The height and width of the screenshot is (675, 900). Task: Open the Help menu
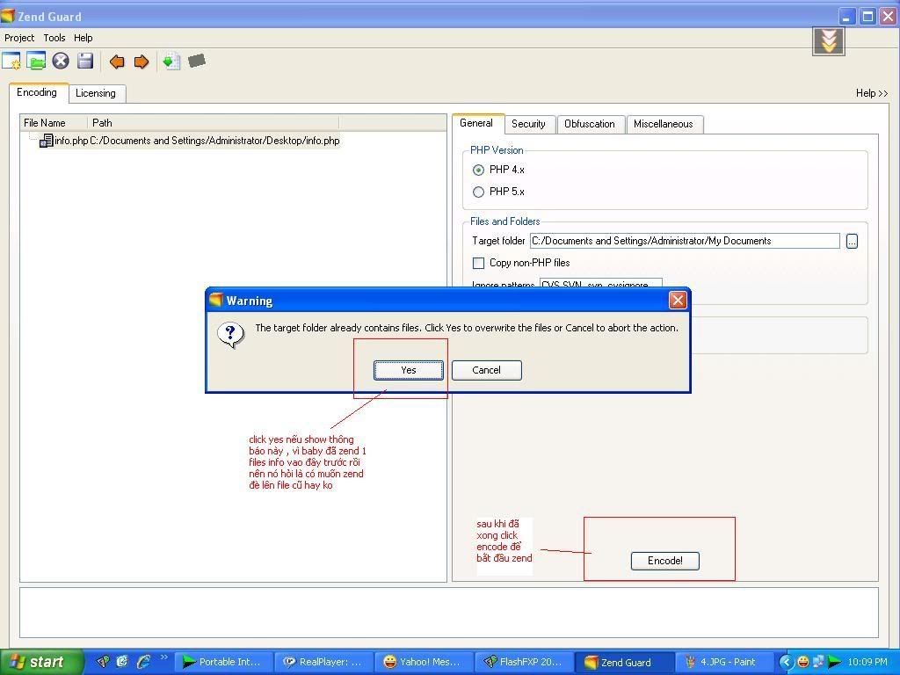pos(83,38)
